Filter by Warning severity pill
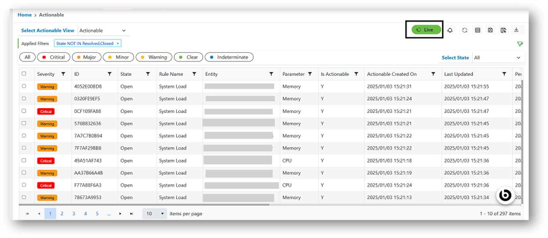This screenshot has height=238, width=548. click(154, 57)
